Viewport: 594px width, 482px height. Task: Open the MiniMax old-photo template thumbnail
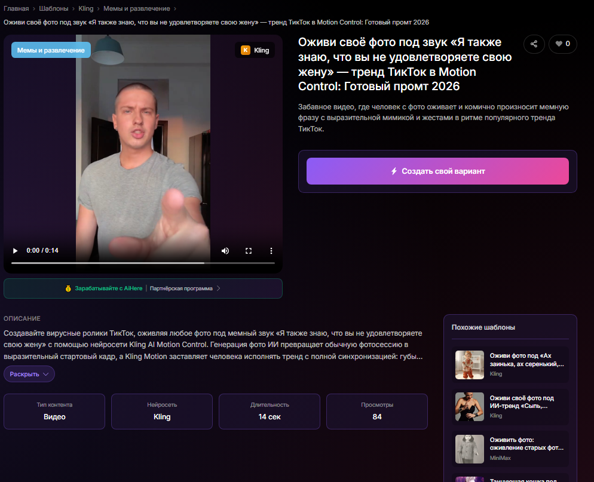click(x=469, y=449)
